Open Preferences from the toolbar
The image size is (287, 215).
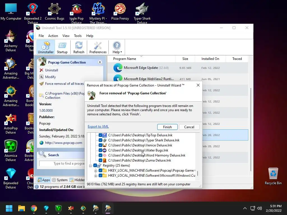tap(98, 47)
